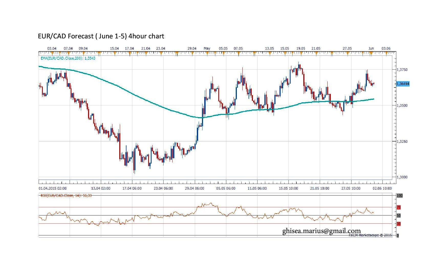Select the current price tag 1,36494

403,84
